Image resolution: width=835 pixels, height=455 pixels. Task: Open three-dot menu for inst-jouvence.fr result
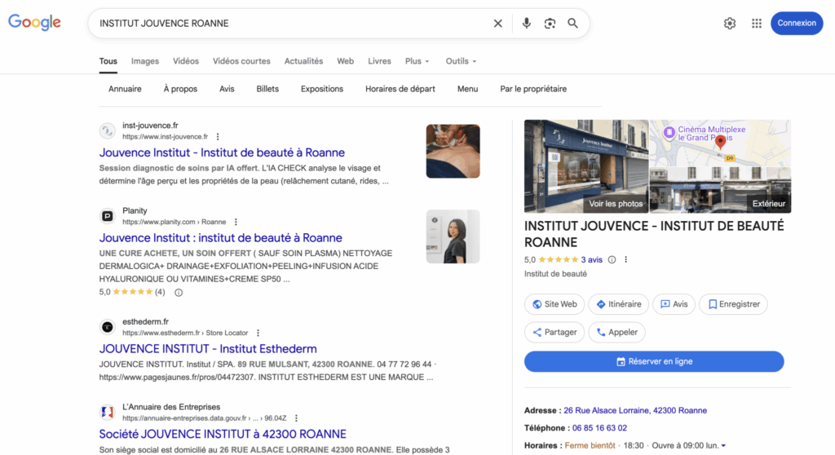218,137
